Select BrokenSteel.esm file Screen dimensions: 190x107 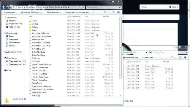click(38, 49)
